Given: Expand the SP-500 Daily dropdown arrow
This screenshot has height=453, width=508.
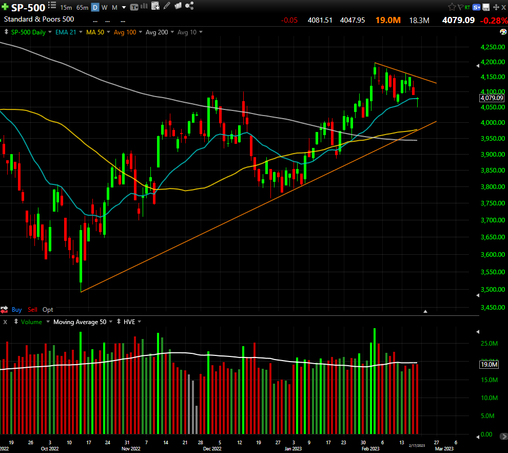Looking at the screenshot, I should pos(50,32).
